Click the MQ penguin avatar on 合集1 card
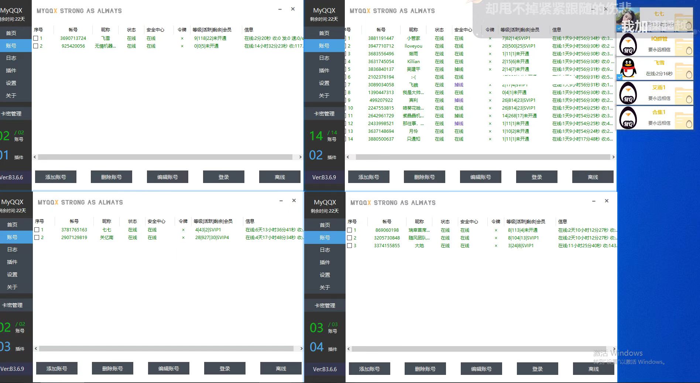The height and width of the screenshot is (383, 700). coord(628,117)
